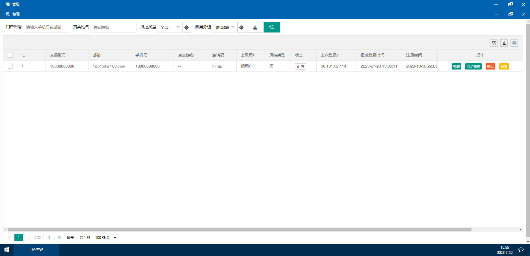The width and height of the screenshot is (530, 256).
Task: Click the red 锁定 button
Action: pyautogui.click(x=490, y=66)
